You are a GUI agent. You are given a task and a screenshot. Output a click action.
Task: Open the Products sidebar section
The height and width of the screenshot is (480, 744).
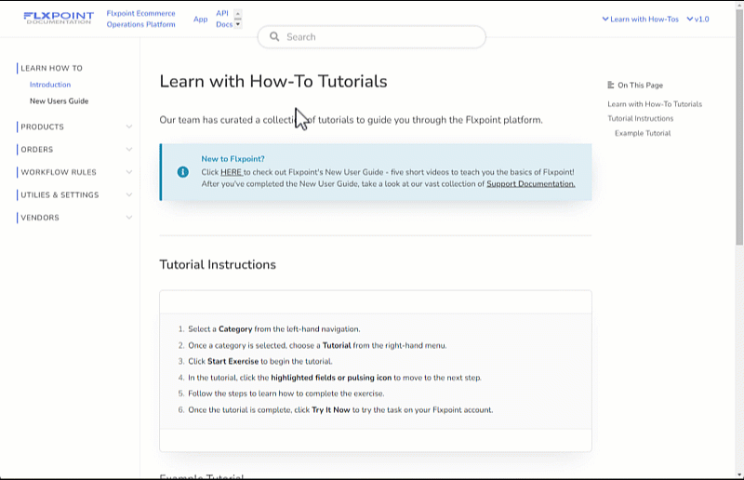click(x=42, y=127)
